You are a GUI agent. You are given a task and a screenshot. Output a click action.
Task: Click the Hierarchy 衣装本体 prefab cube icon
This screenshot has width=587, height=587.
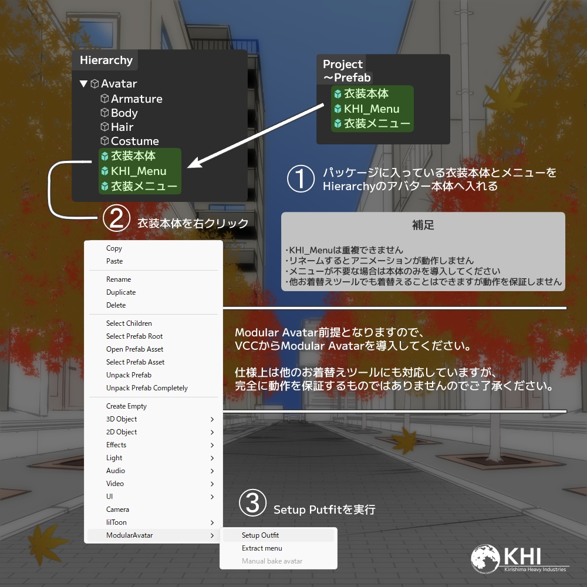tap(105, 156)
